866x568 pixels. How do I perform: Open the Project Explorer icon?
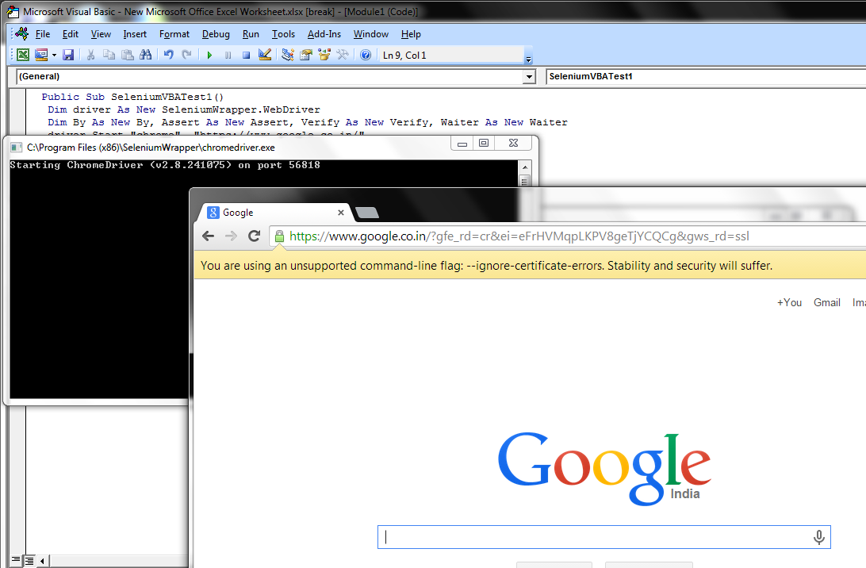coord(287,55)
